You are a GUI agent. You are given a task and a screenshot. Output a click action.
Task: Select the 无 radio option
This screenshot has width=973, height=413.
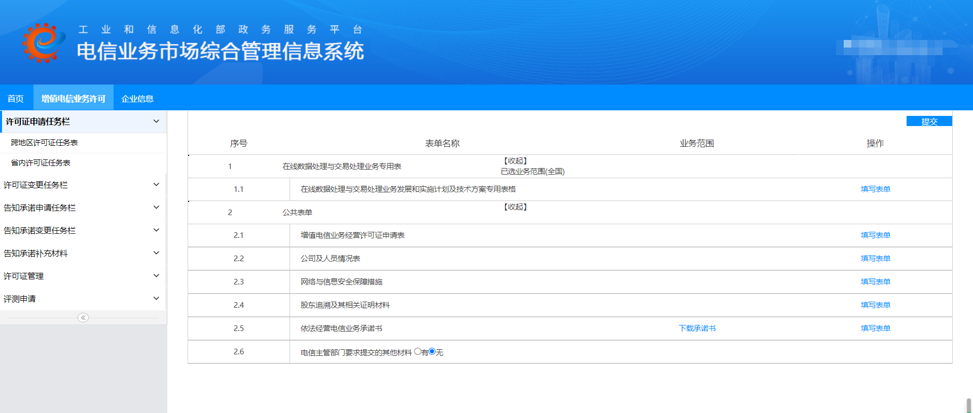[432, 351]
